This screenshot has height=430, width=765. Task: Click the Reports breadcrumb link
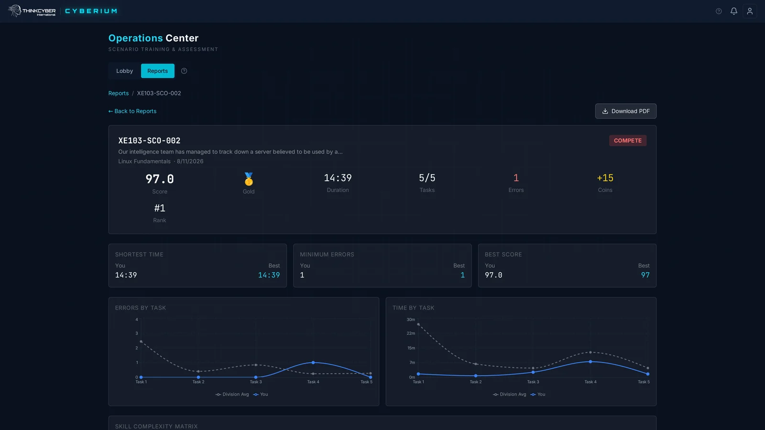click(x=119, y=93)
